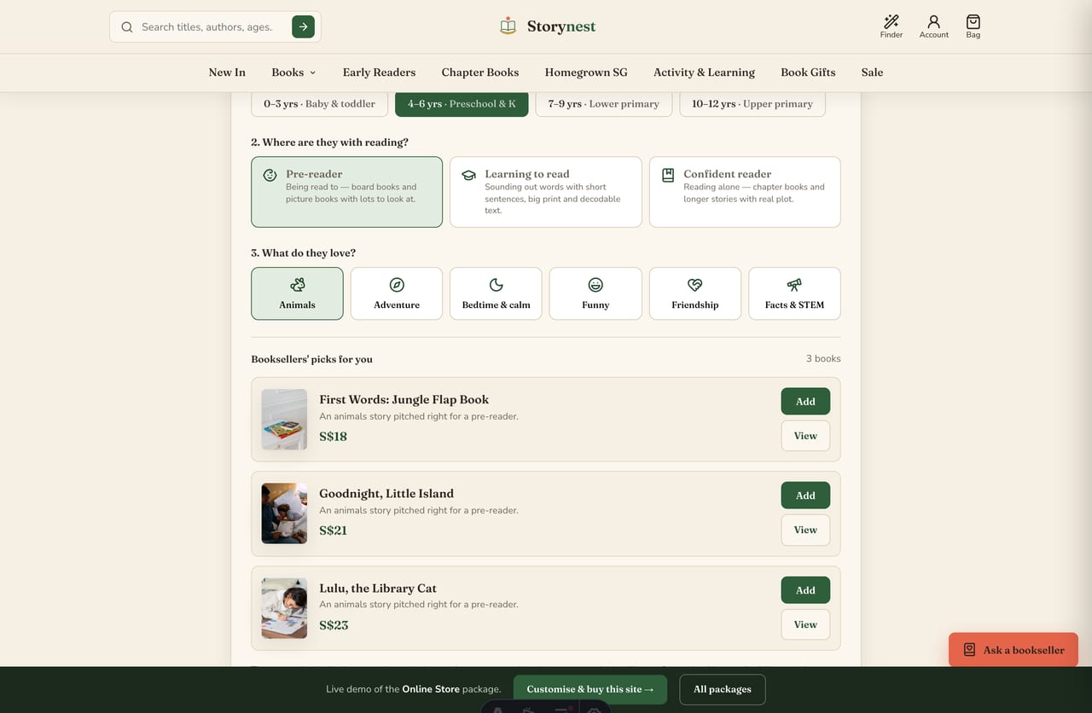1092x713 pixels.
Task: Open New In menu item
Action: point(227,72)
